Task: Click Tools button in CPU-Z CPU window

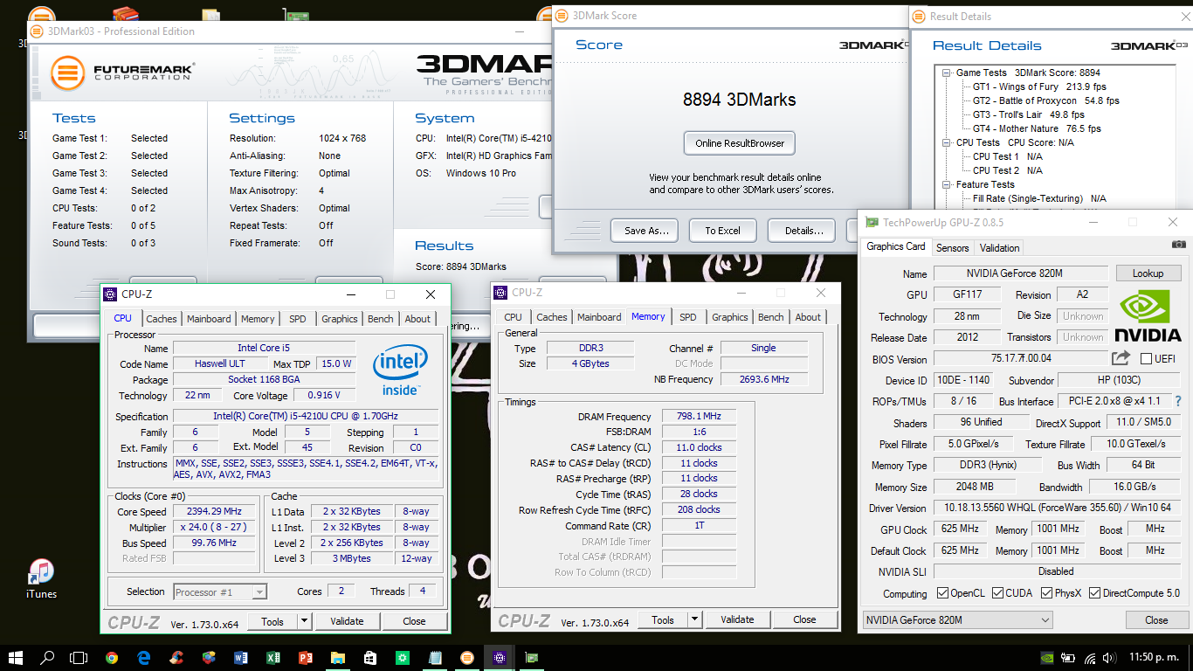Action: 272,621
